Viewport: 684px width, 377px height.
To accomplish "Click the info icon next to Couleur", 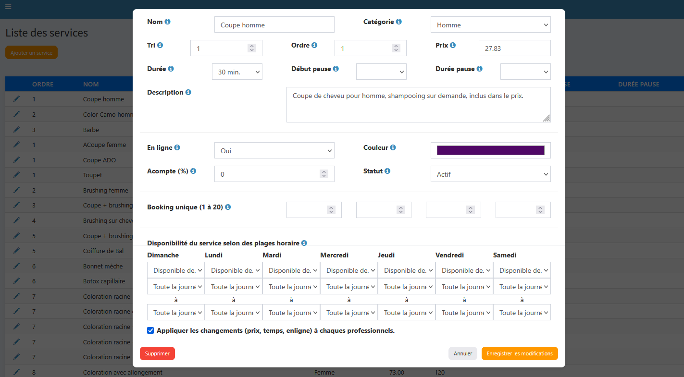I will point(393,147).
